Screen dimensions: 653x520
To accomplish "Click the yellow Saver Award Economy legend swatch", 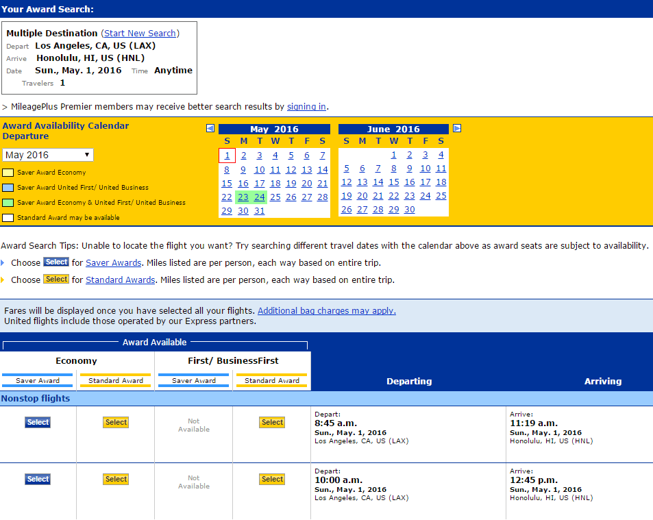I will [8, 173].
